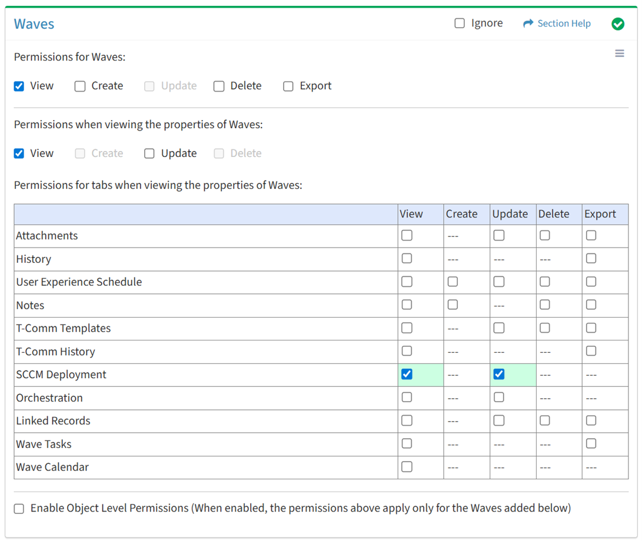The width and height of the screenshot is (642, 541).
Task: Open the Section Help link
Action: coord(564,24)
